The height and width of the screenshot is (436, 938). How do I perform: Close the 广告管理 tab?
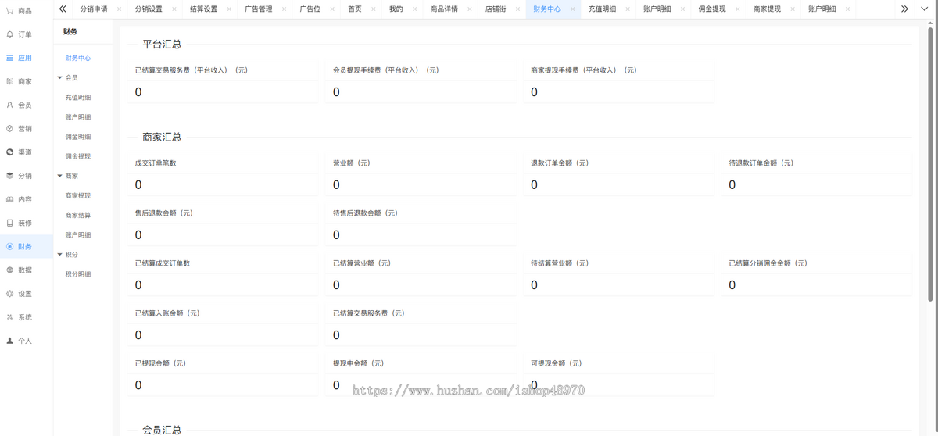click(x=285, y=9)
